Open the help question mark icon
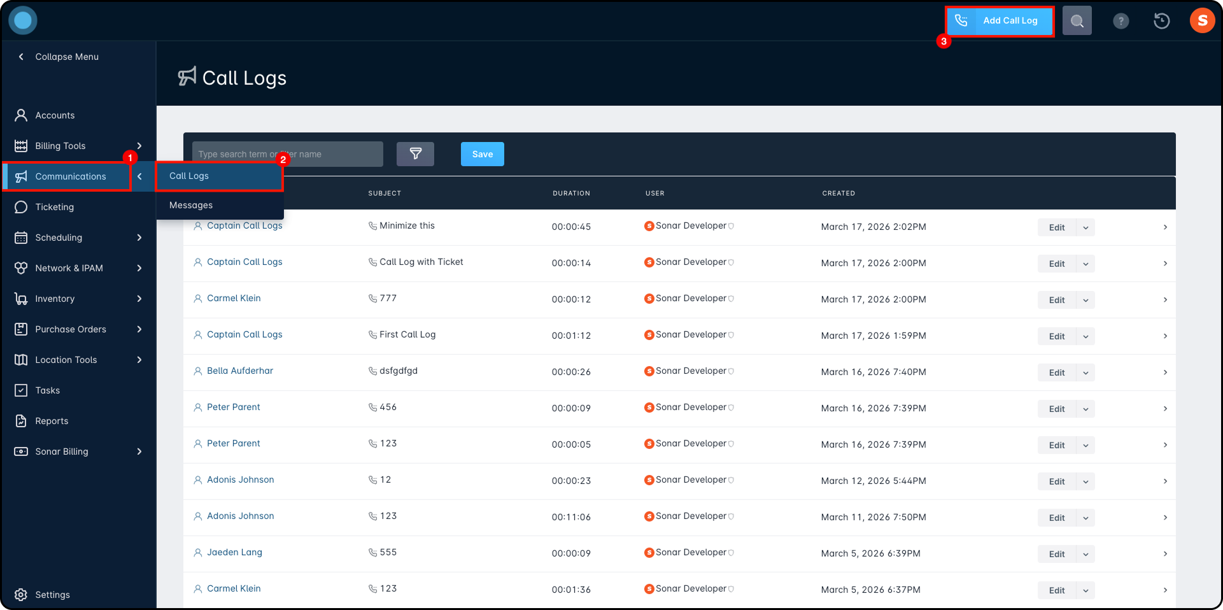1223x610 pixels. pos(1121,21)
